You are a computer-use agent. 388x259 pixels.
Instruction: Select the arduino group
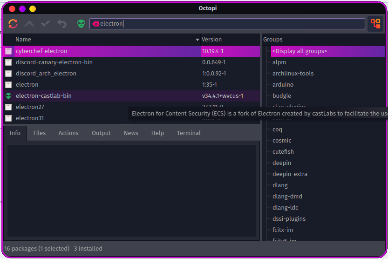[283, 85]
